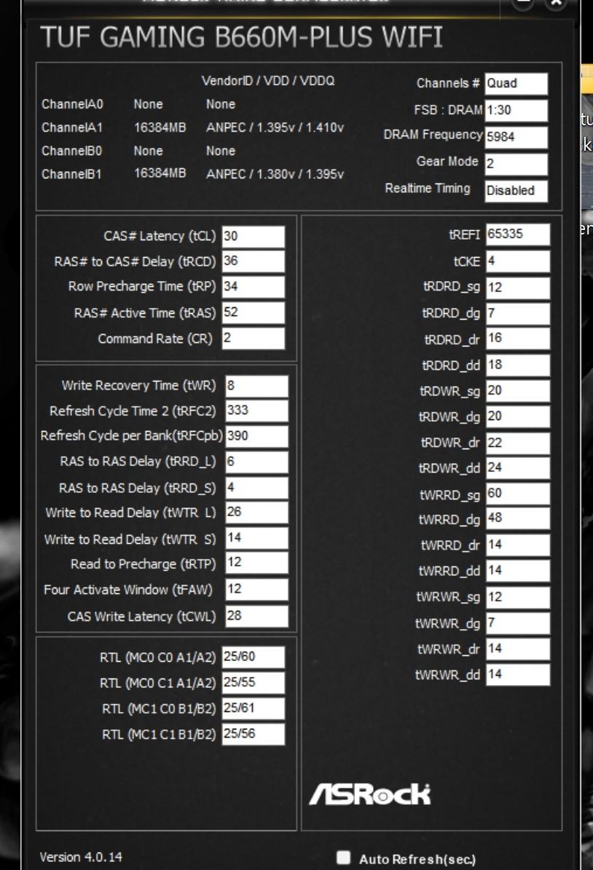Click the Channels # field showing Quad
Screen dimensions: 593x870
517,84
